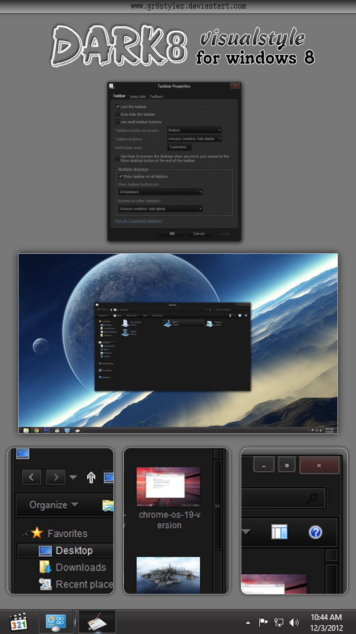356x634 pixels.
Task: Select Downloads in the enlarged Favorites list
Action: coord(73,567)
